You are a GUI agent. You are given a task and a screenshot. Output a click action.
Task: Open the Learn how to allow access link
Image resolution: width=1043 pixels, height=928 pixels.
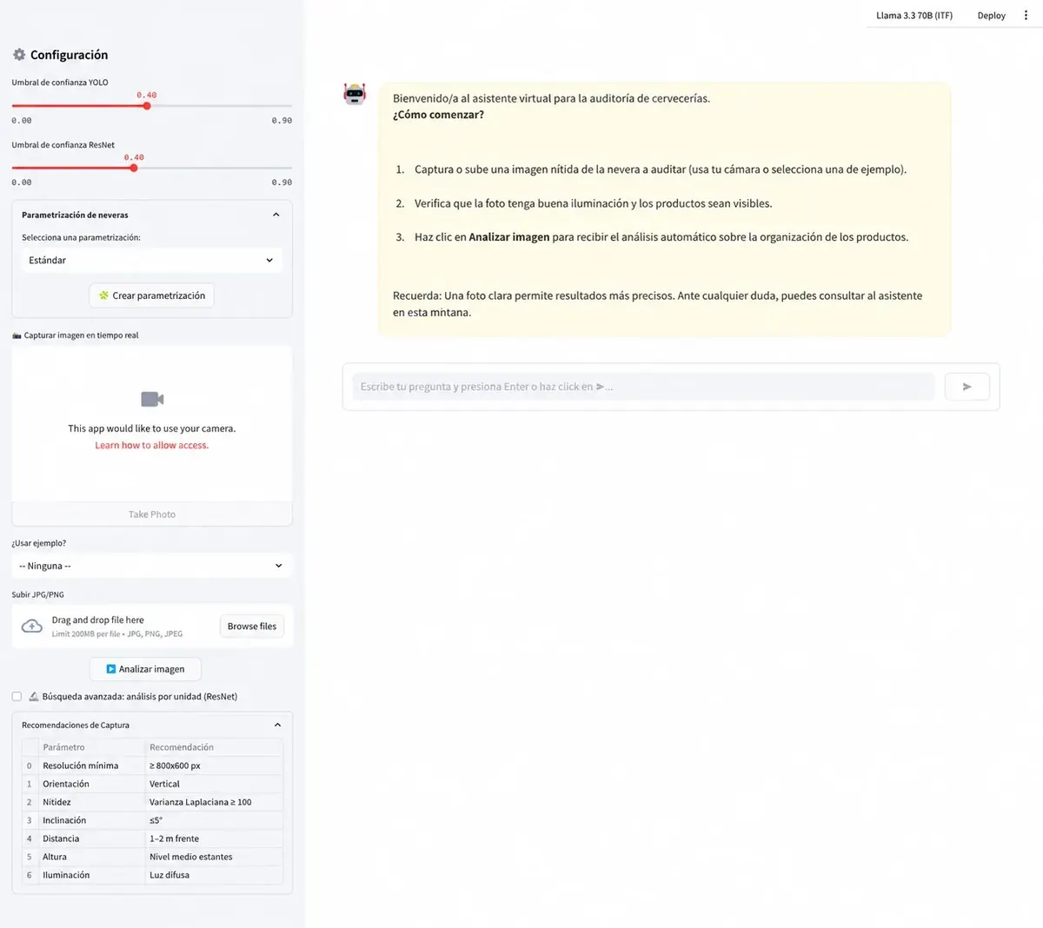pyautogui.click(x=152, y=445)
